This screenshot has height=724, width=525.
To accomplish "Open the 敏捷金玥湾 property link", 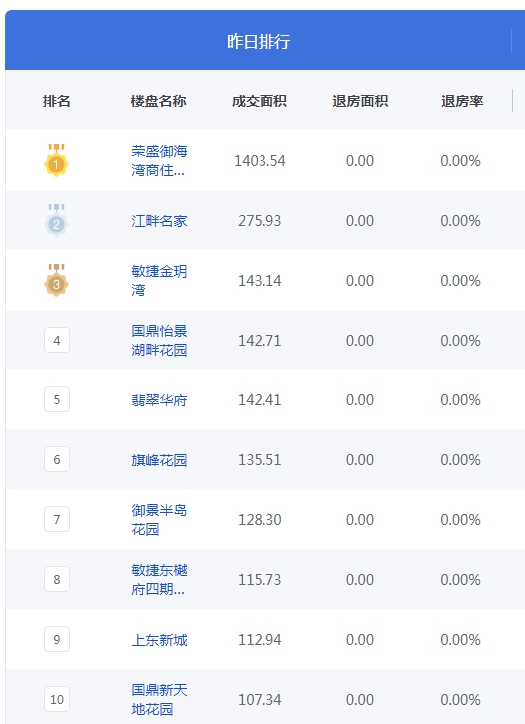I will [x=159, y=280].
